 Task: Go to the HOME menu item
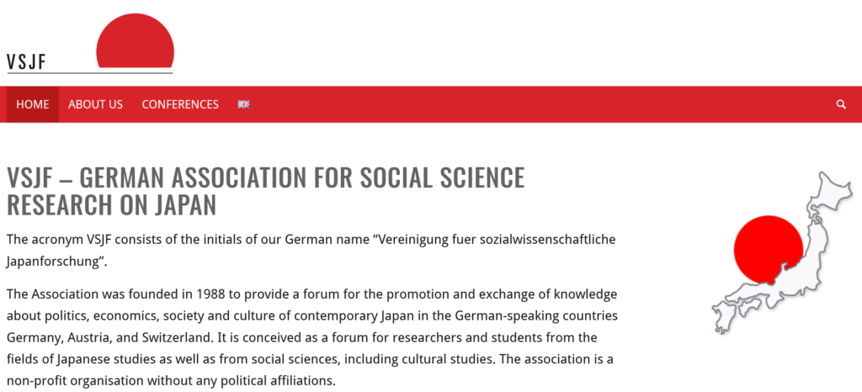(x=33, y=104)
